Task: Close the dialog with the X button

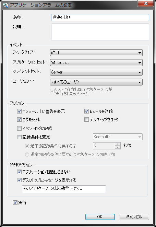Action: 145,3
